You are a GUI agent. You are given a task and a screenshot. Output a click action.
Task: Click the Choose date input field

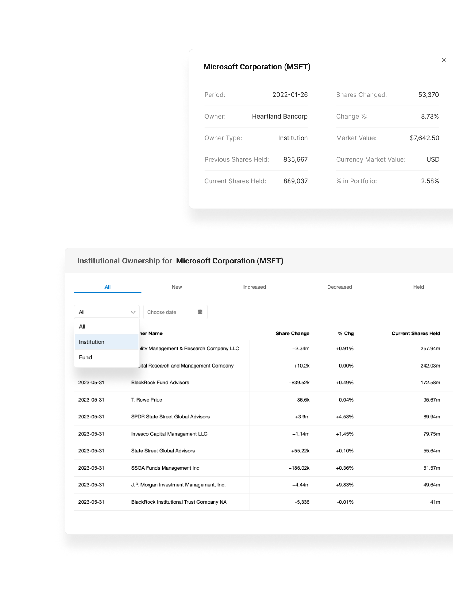(x=170, y=312)
